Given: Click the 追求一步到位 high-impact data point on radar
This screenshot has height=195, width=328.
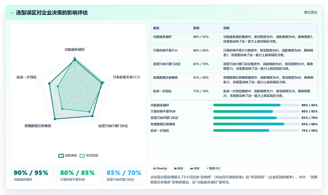Looking at the screenshot, I should (x=49, y=83).
